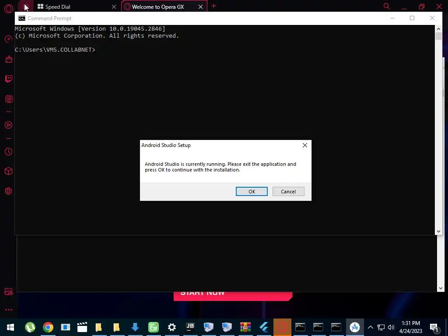Image resolution: width=448 pixels, height=336 pixels.
Task: Open the white gear Settings taskbar icon
Action: tap(171, 327)
